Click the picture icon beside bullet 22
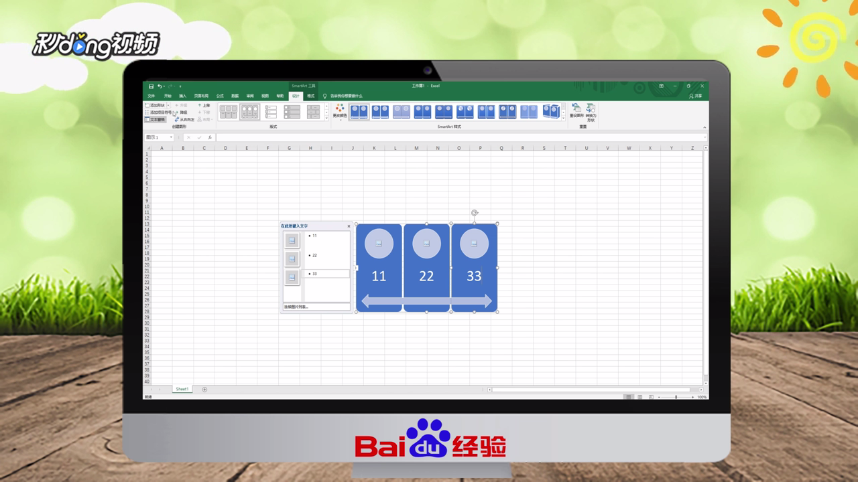Viewport: 858px width, 482px height. click(292, 258)
